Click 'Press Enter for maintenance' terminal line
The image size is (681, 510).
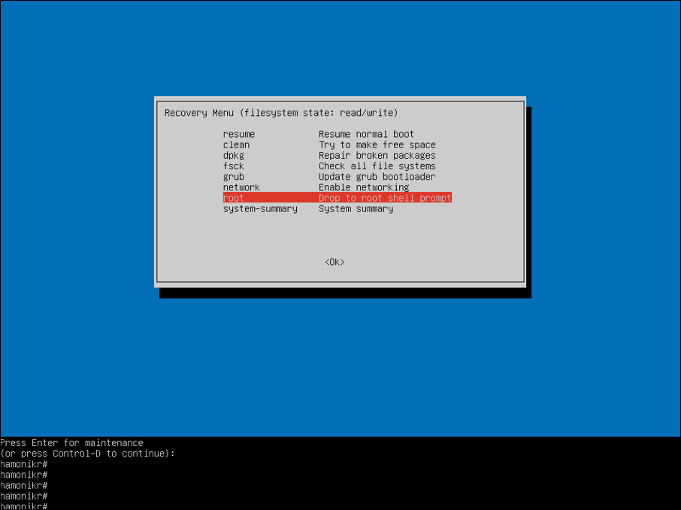72,443
